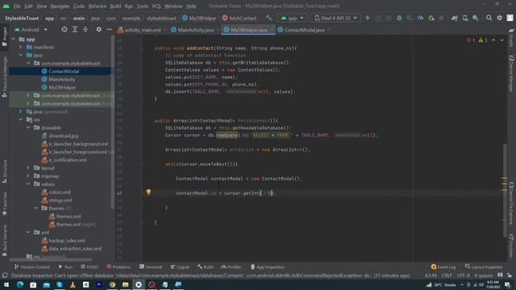The image size is (516, 290).
Task: Open the Navigate menu
Action: click(x=60, y=6)
